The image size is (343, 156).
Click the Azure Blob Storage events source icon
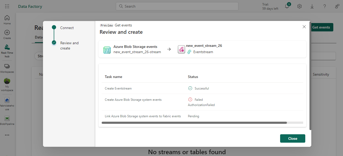click(x=107, y=50)
